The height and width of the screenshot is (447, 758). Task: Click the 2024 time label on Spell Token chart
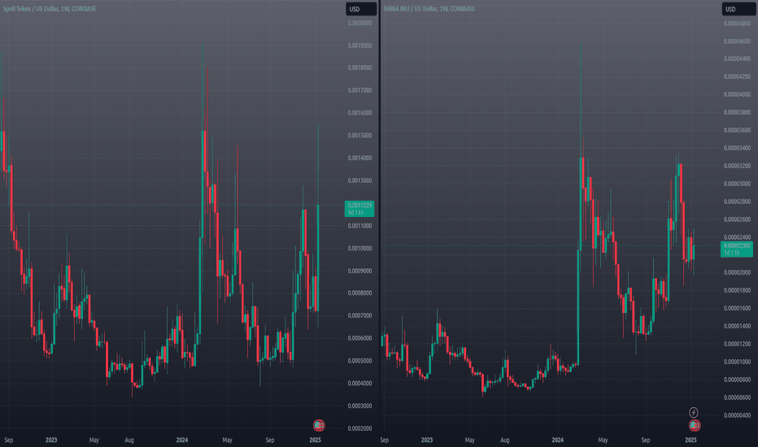(x=181, y=440)
